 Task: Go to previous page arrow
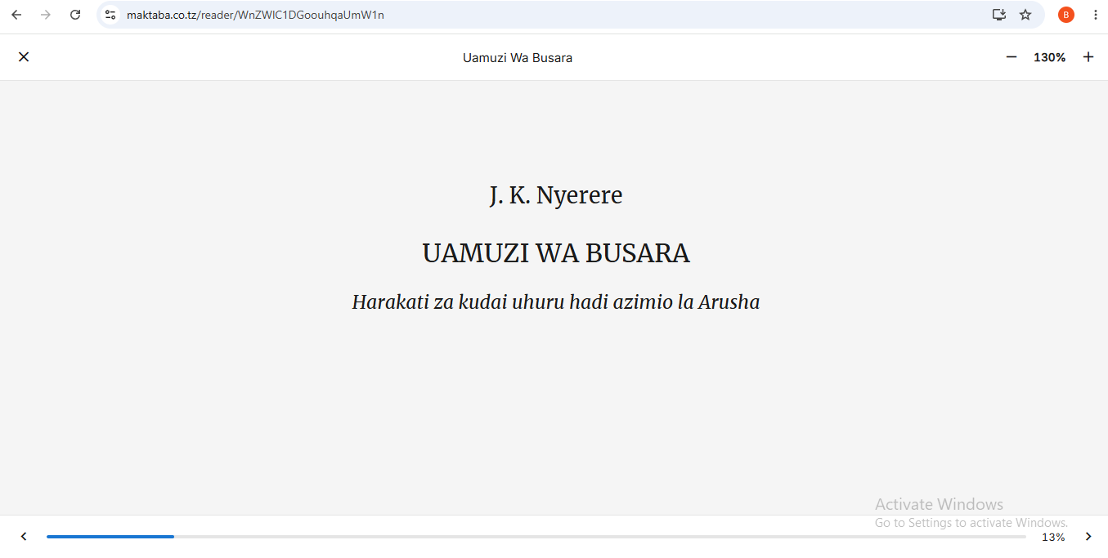coord(24,537)
